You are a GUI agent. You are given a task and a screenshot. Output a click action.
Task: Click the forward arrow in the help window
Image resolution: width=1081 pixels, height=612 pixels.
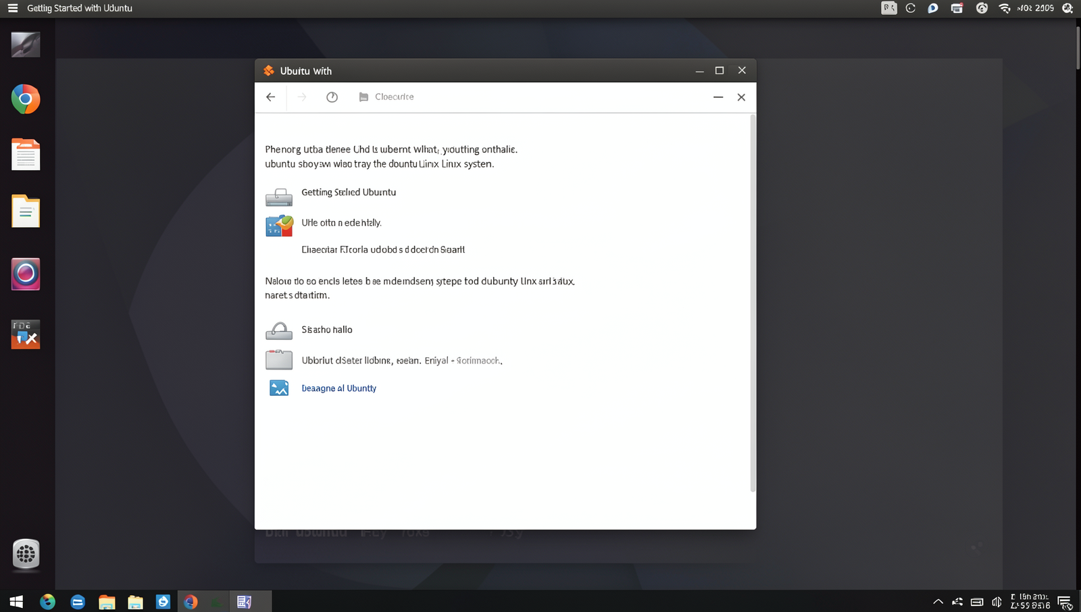302,97
